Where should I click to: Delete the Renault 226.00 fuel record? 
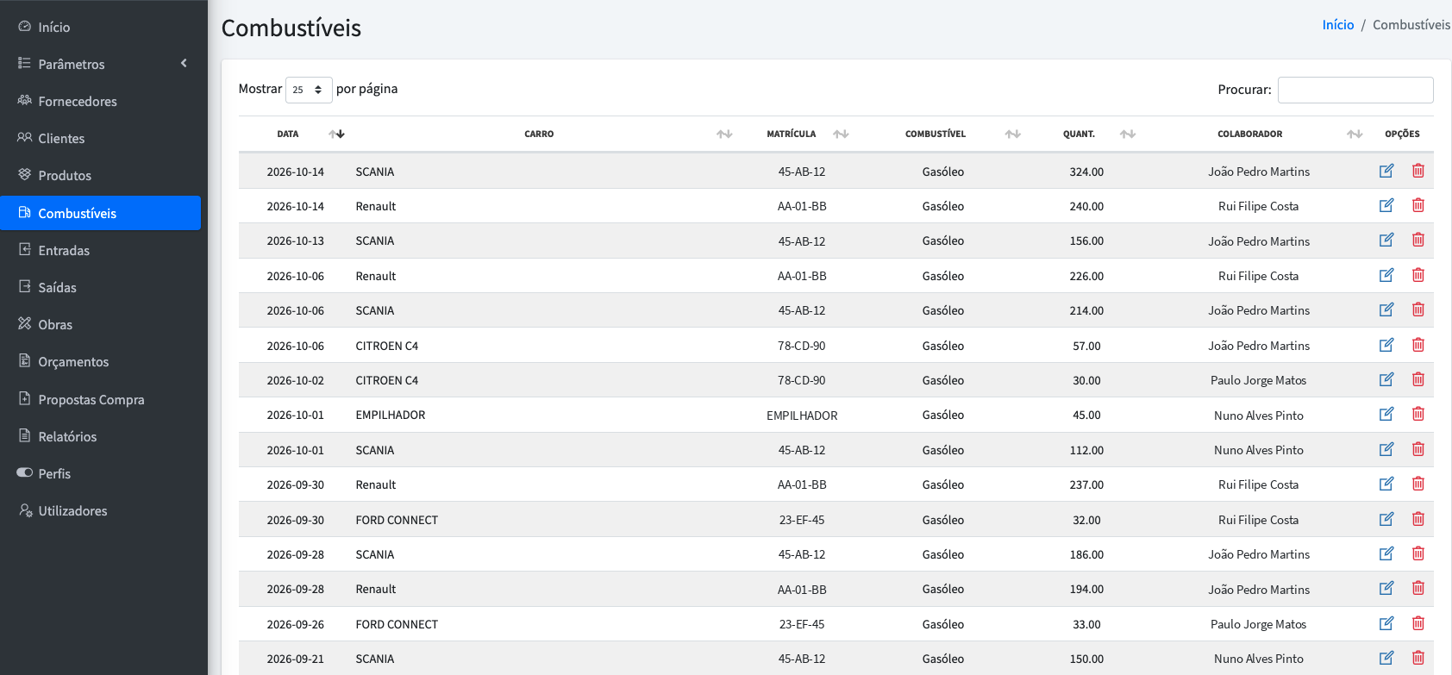click(1418, 275)
